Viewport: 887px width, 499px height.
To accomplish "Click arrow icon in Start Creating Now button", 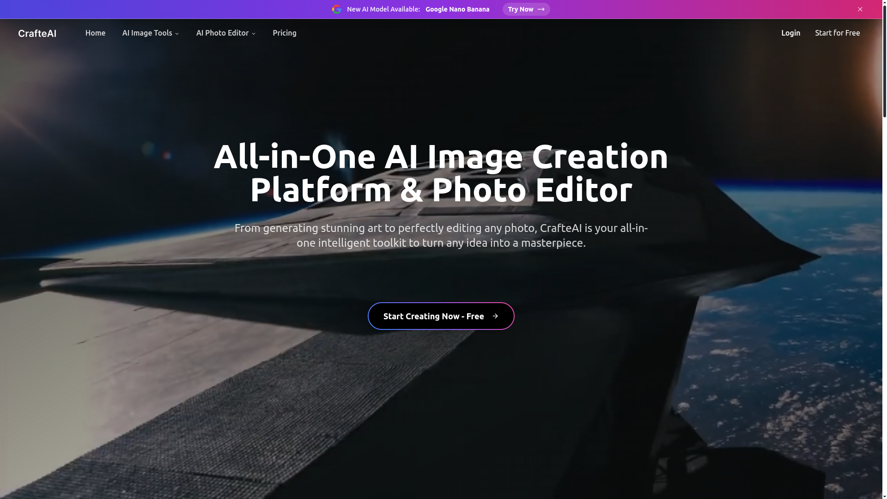I will coord(495,316).
